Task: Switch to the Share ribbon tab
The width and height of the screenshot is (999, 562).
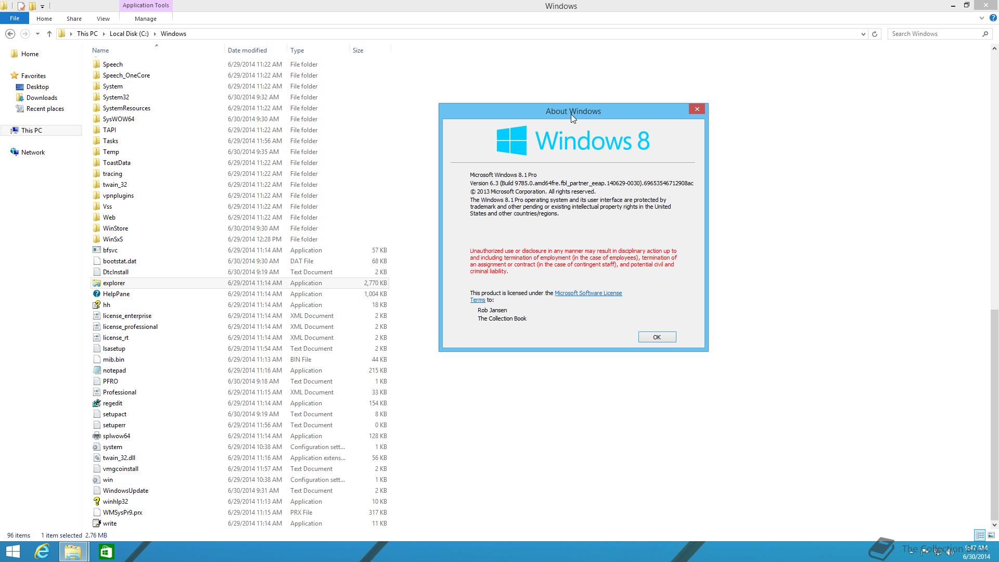Action: (74, 19)
